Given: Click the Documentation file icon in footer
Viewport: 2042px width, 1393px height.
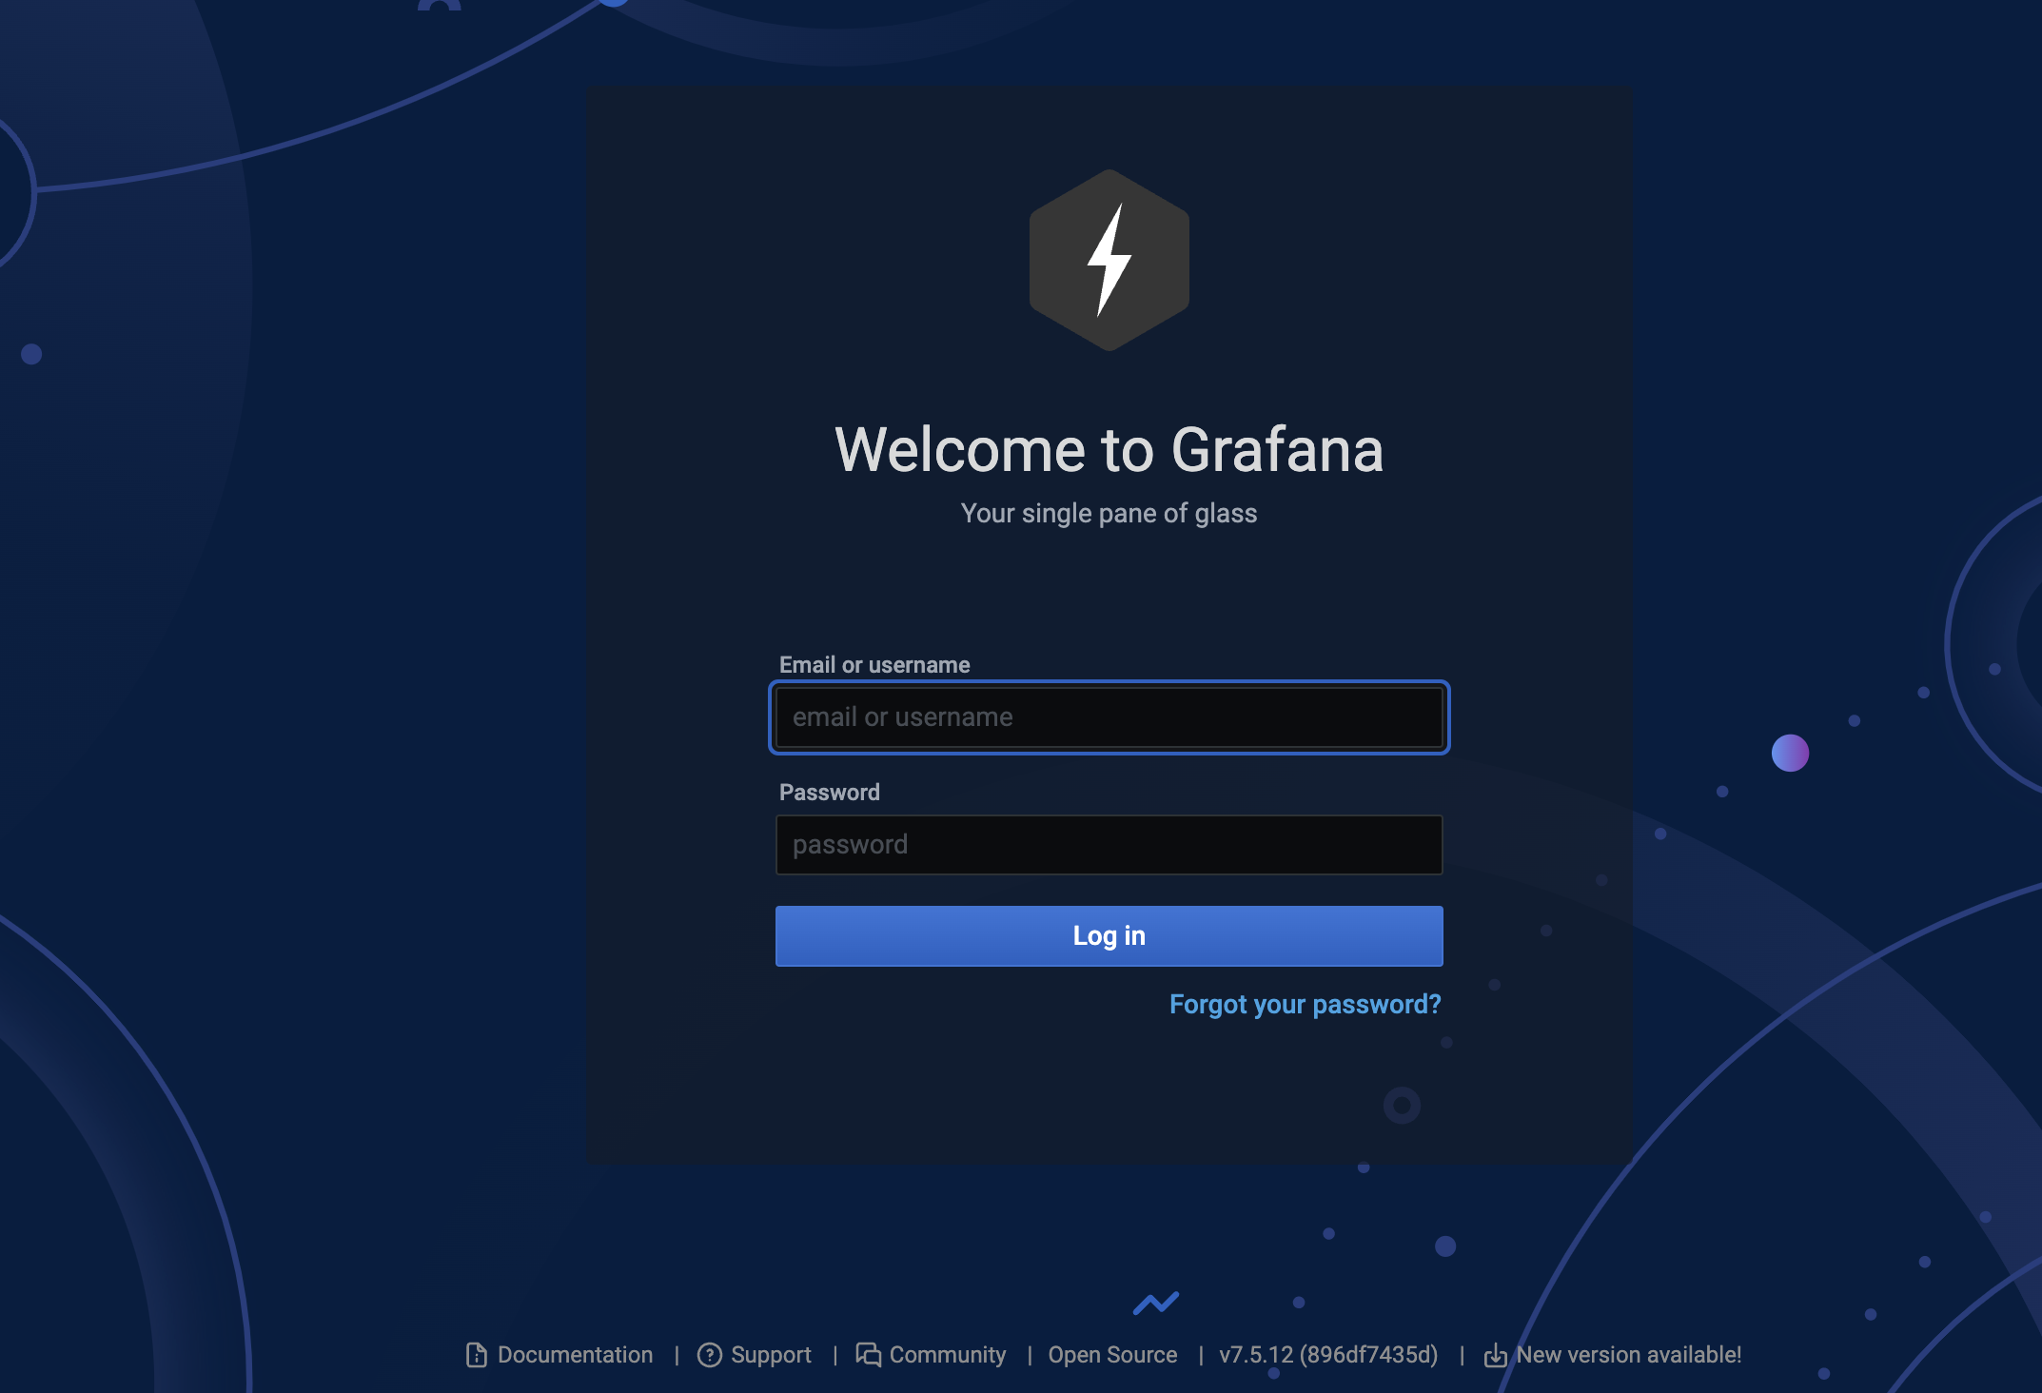Looking at the screenshot, I should (x=477, y=1355).
